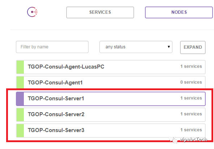Switch to the NODES tab

point(179,12)
